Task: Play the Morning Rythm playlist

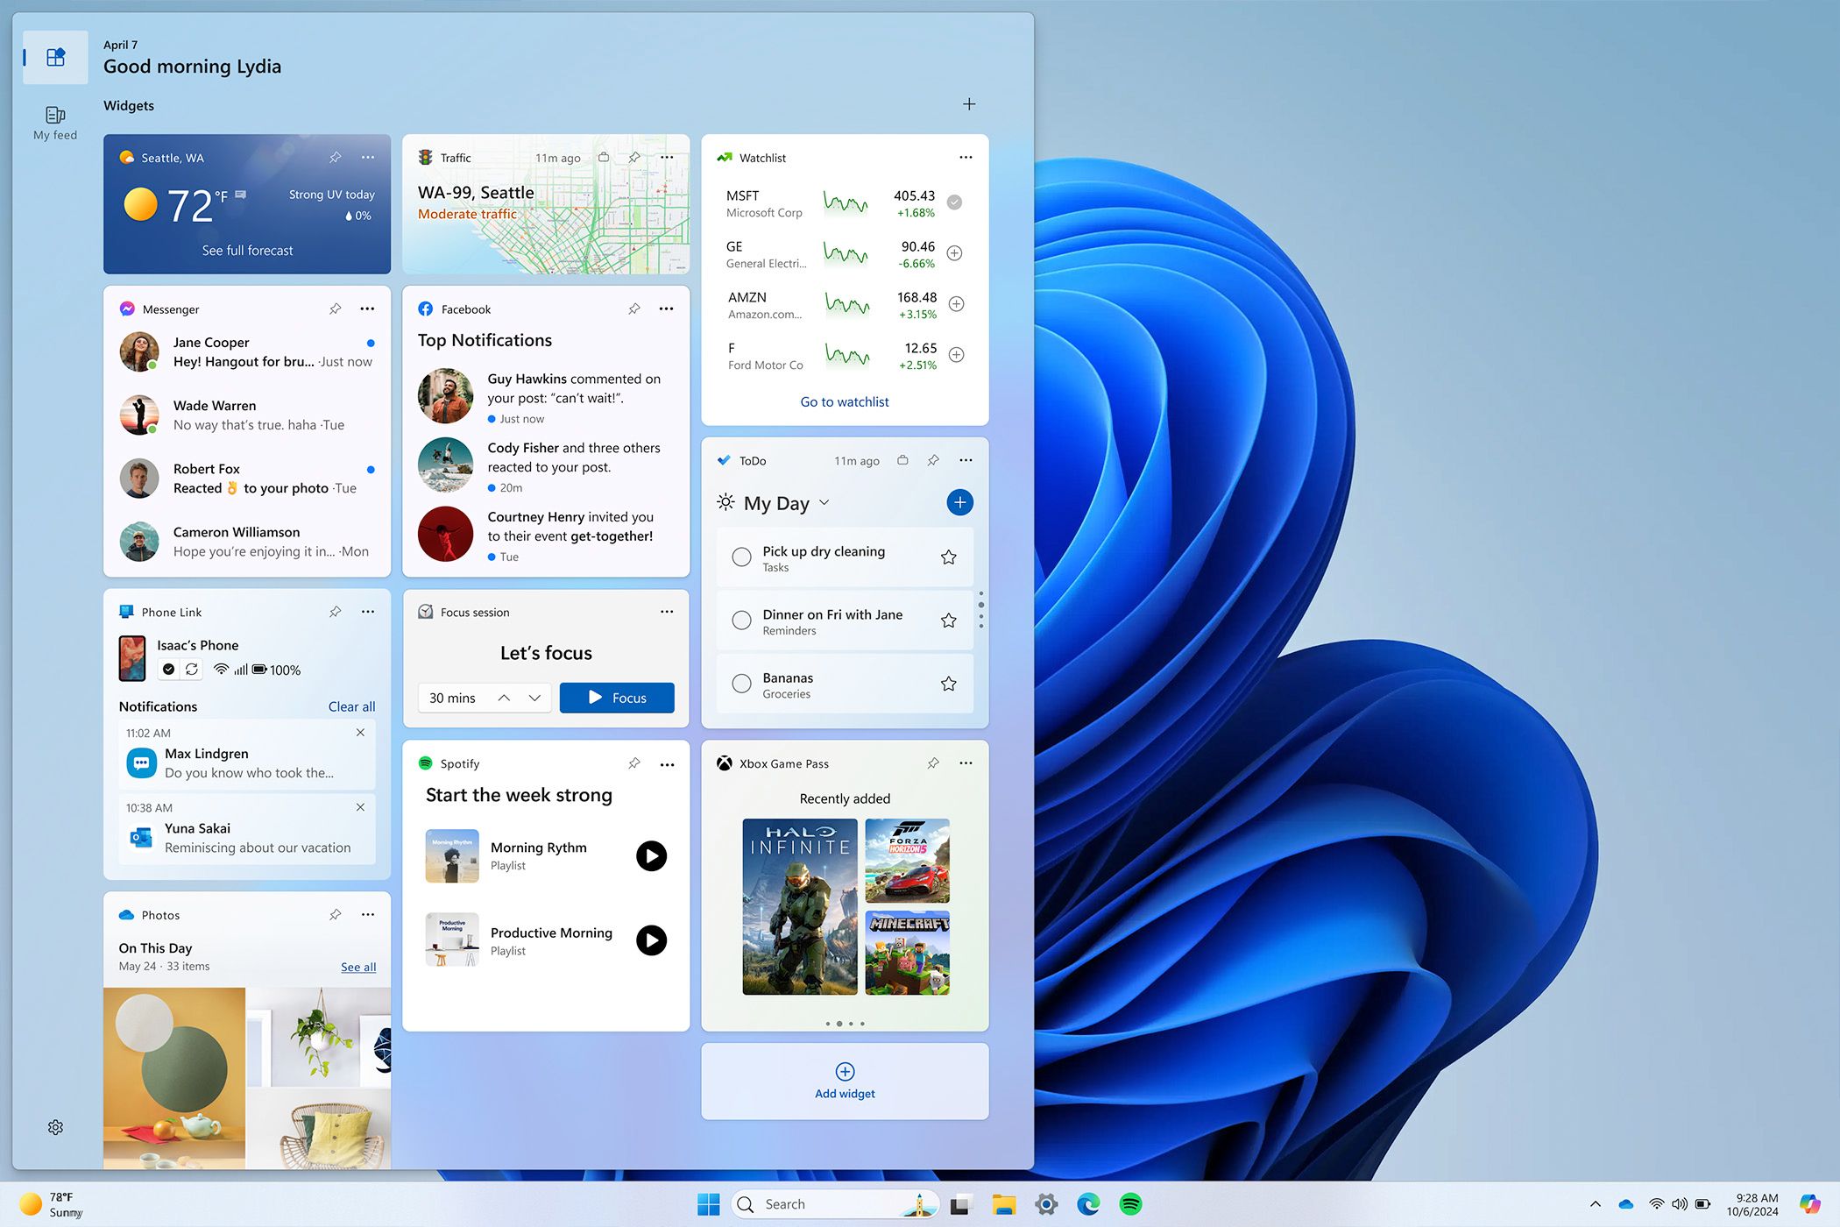Action: click(652, 855)
